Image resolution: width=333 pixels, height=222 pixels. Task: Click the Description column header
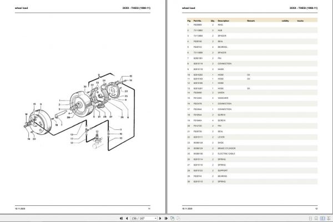pos(224,21)
